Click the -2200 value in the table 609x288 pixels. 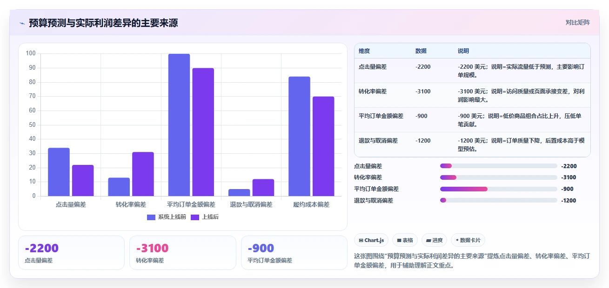click(x=423, y=67)
